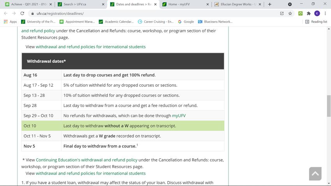The height and width of the screenshot is (186, 331).
Task: Open the Google bookmark
Action: (186, 21)
